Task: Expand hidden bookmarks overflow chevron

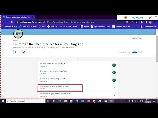Action: (137, 27)
